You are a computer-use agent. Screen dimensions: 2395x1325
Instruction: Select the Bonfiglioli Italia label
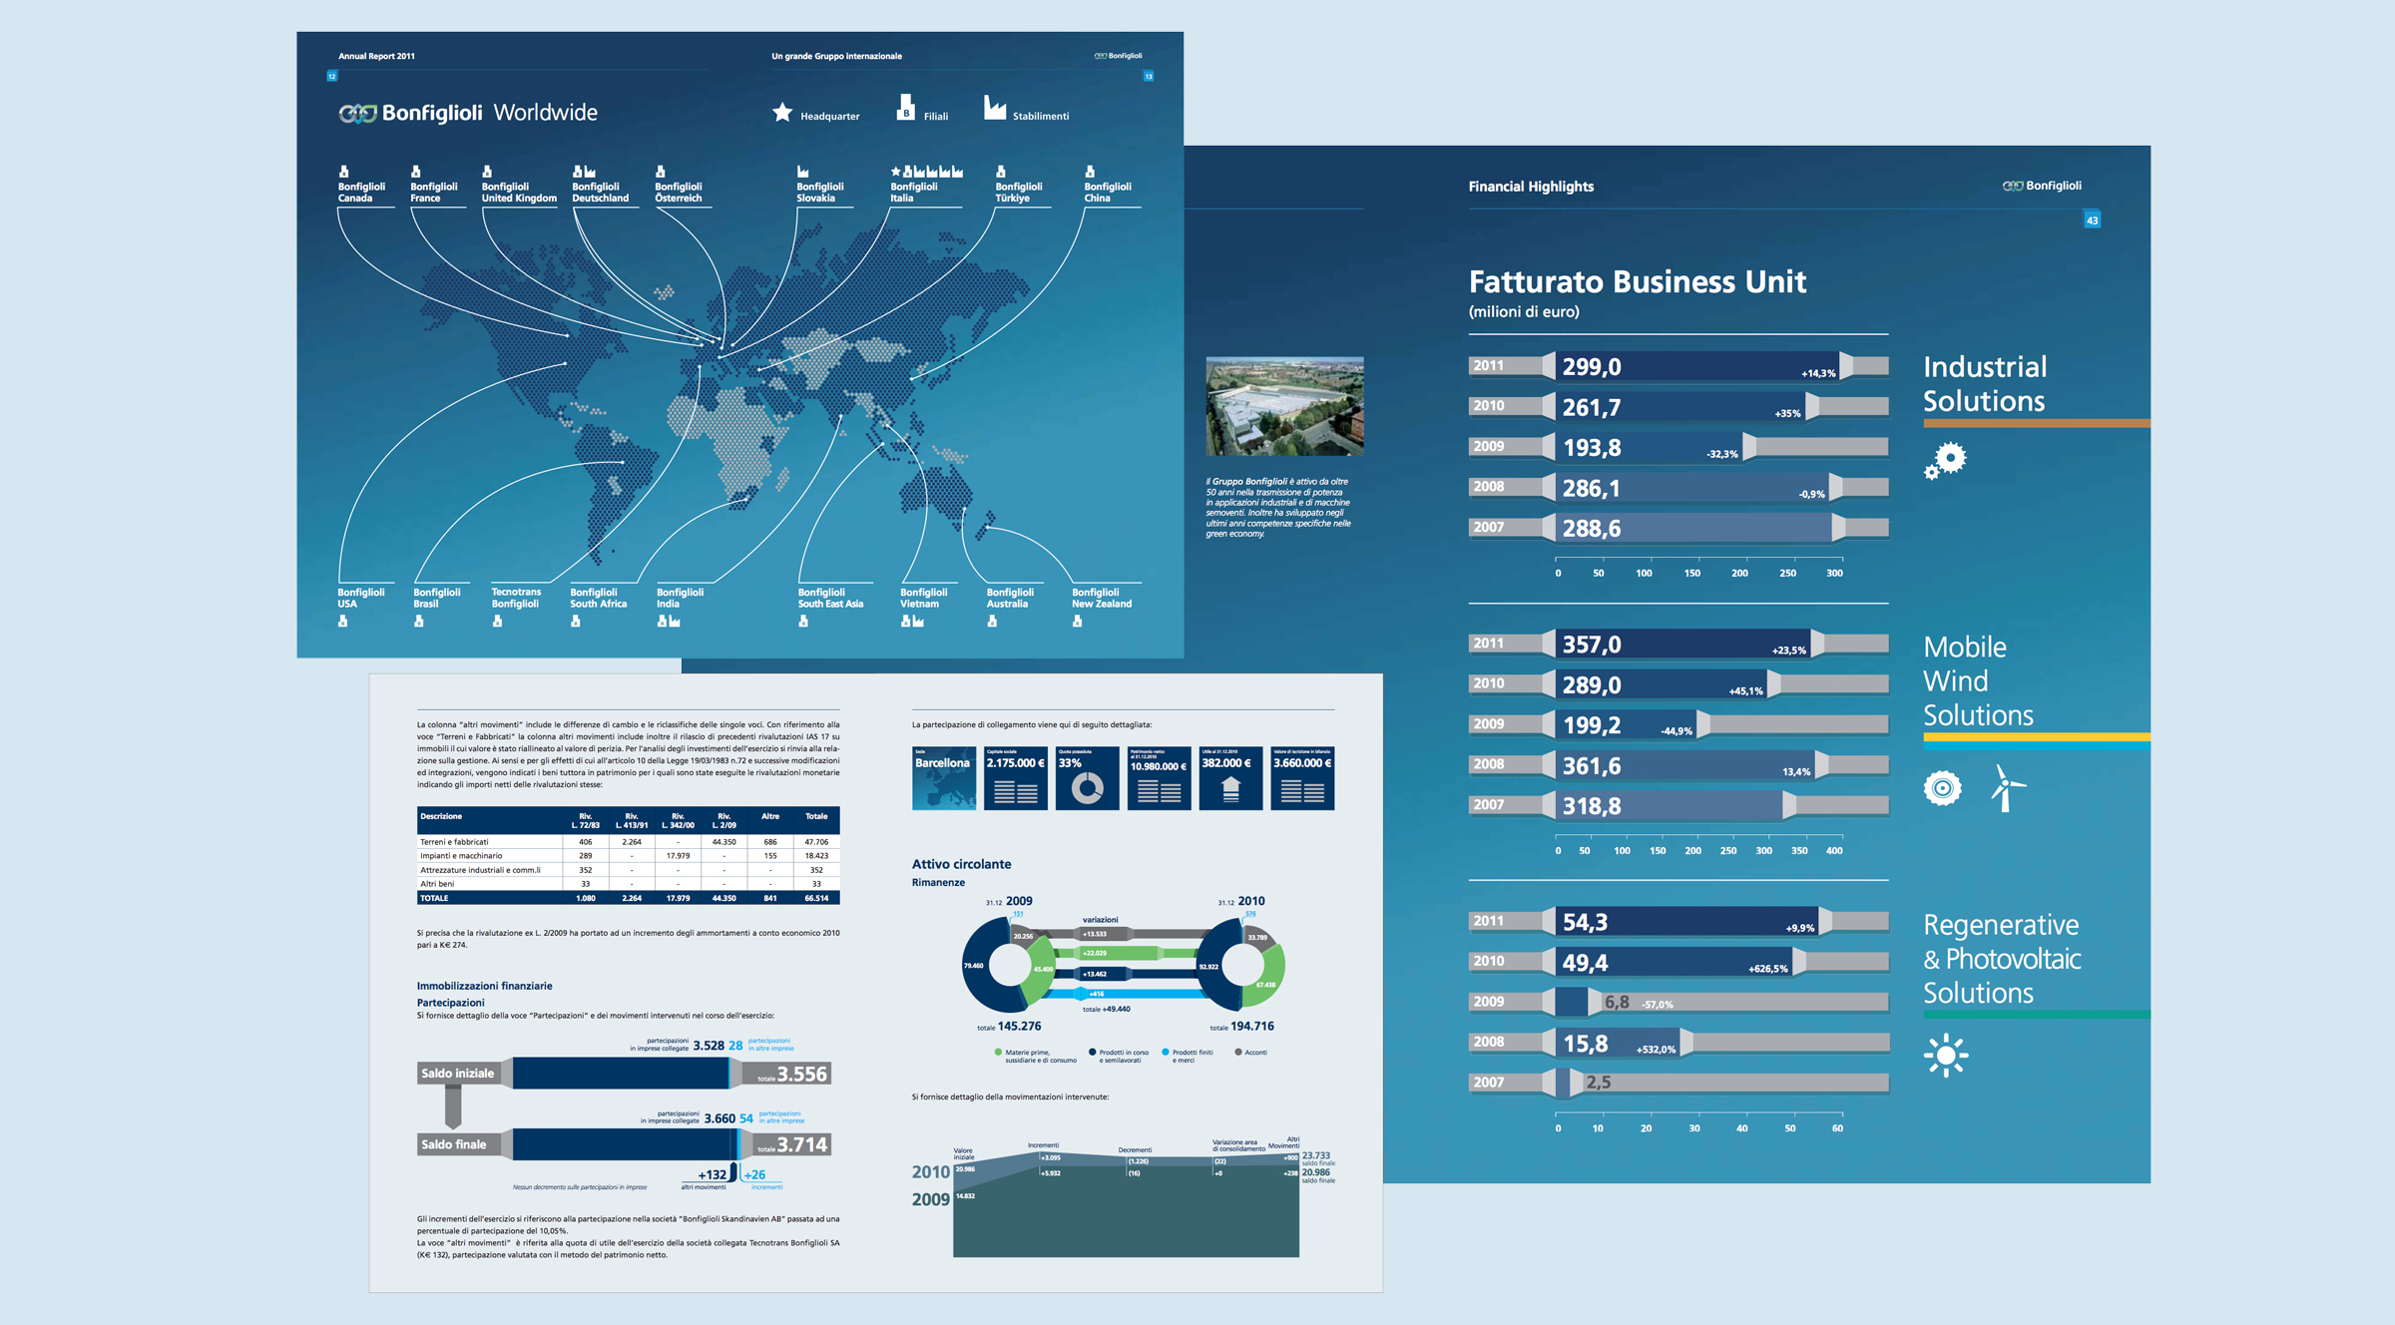point(914,193)
